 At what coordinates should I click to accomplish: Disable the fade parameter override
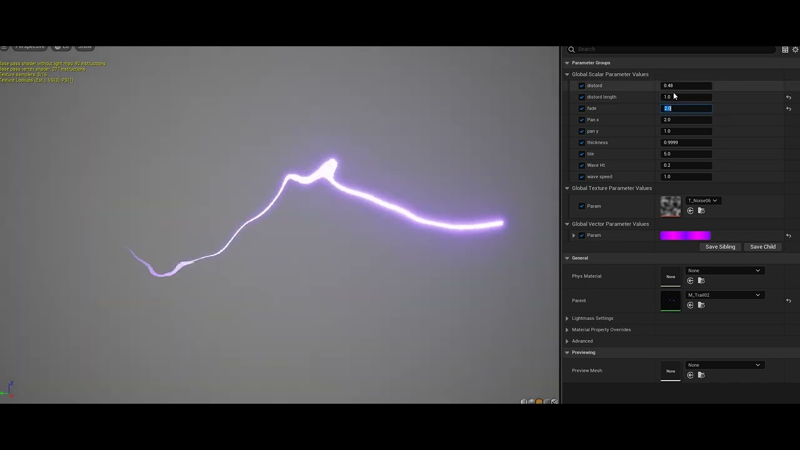pyautogui.click(x=582, y=108)
